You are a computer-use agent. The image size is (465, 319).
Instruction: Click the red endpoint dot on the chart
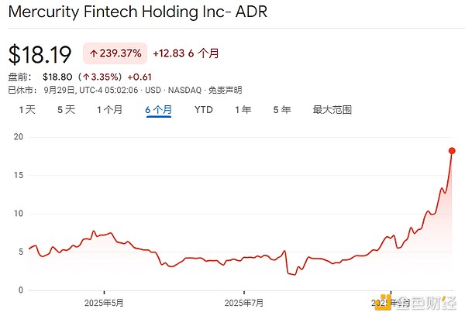coord(452,151)
